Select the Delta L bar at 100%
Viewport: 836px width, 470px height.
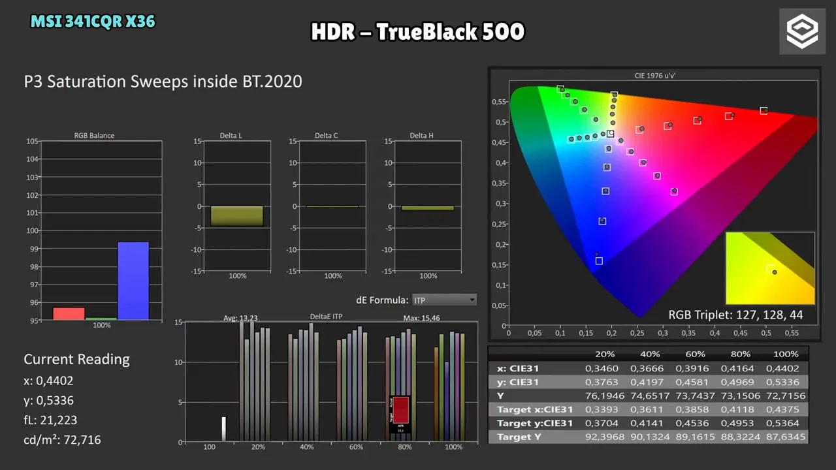(x=237, y=216)
